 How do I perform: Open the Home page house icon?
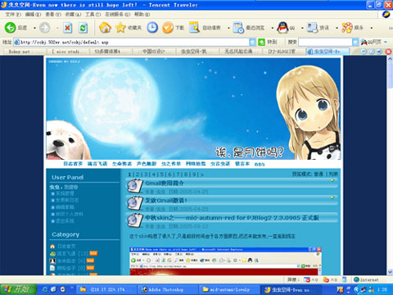tap(105, 28)
